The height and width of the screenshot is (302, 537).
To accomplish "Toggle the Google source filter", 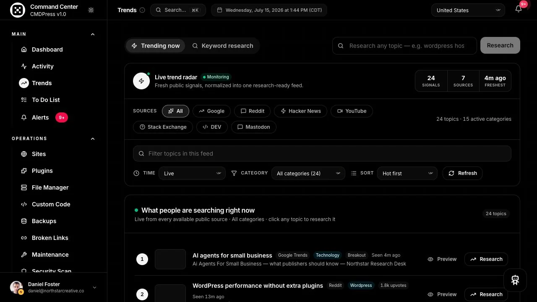I will (x=211, y=111).
